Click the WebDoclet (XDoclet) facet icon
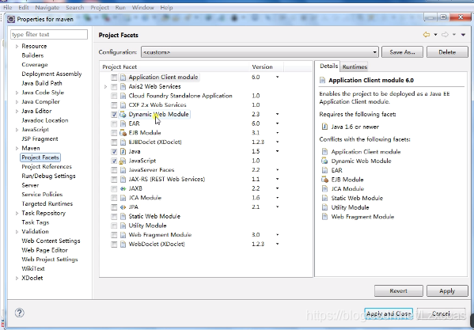The height and width of the screenshot is (330, 474). point(123,245)
